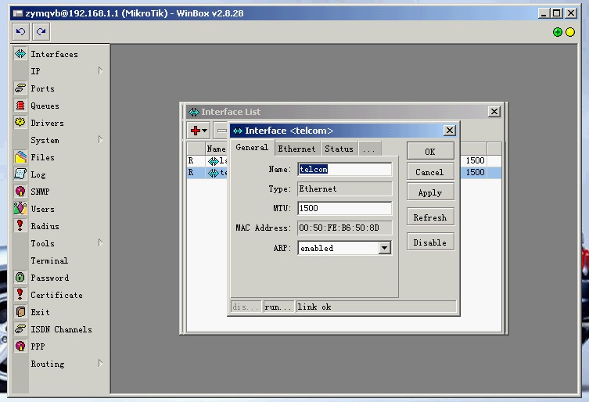
Task: Expand the IP submenu
Action: pyautogui.click(x=100, y=70)
